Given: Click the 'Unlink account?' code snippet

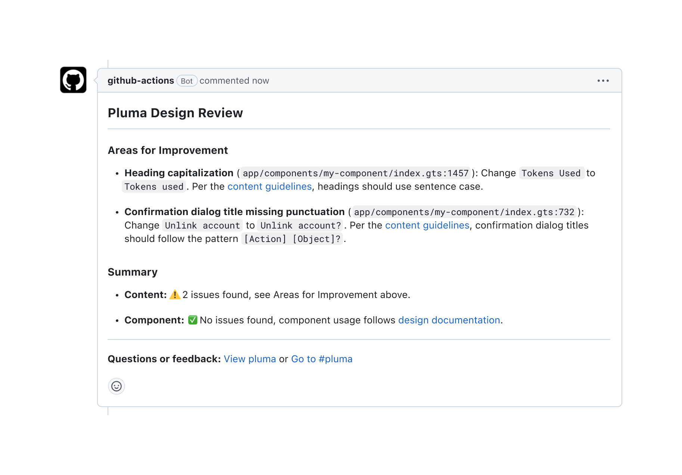Looking at the screenshot, I should tap(301, 226).
